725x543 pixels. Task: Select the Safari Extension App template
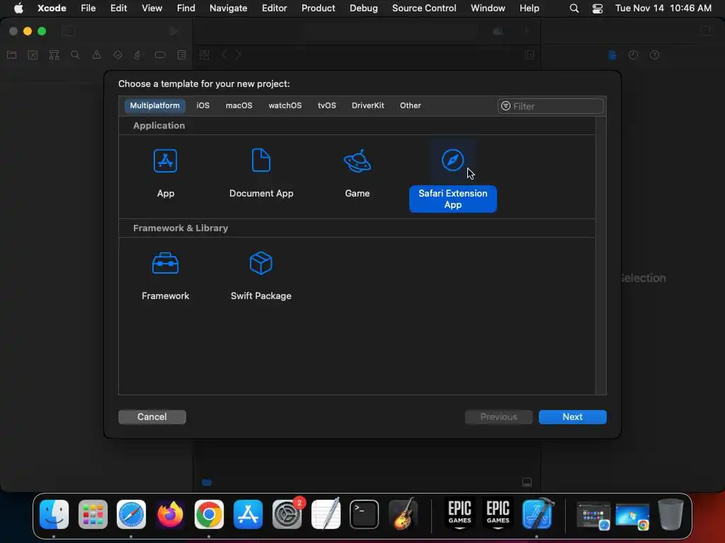click(452, 176)
